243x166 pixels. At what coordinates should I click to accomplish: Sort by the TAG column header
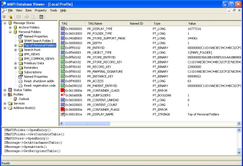click(x=72, y=23)
